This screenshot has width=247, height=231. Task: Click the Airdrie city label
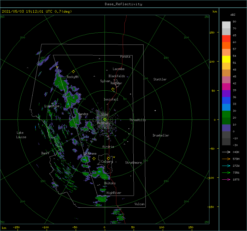coord(108,147)
